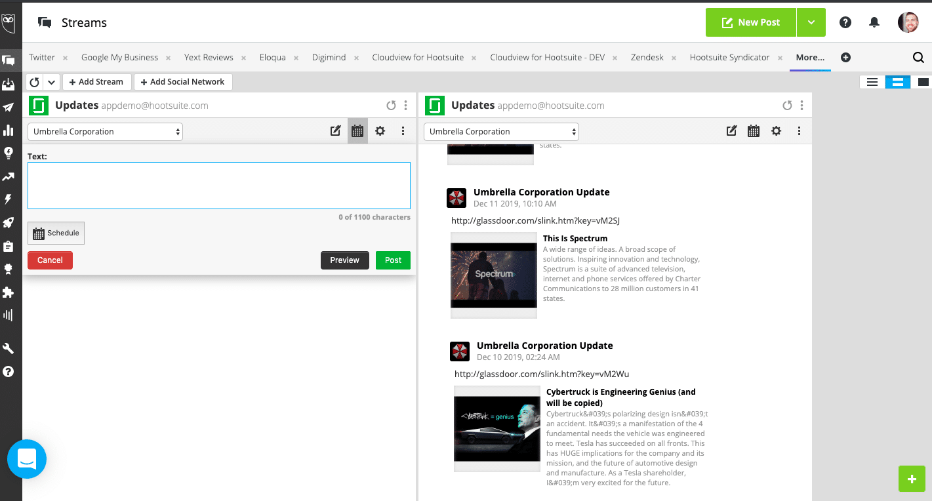Open Publisher paper plane icon
Screen dimensions: 932x501
9,108
